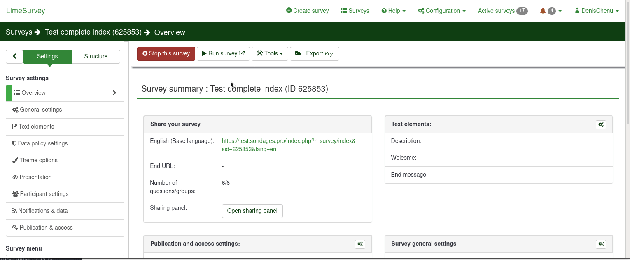Go to Participant settings
Viewport: 630px width, 260px height.
44,194
